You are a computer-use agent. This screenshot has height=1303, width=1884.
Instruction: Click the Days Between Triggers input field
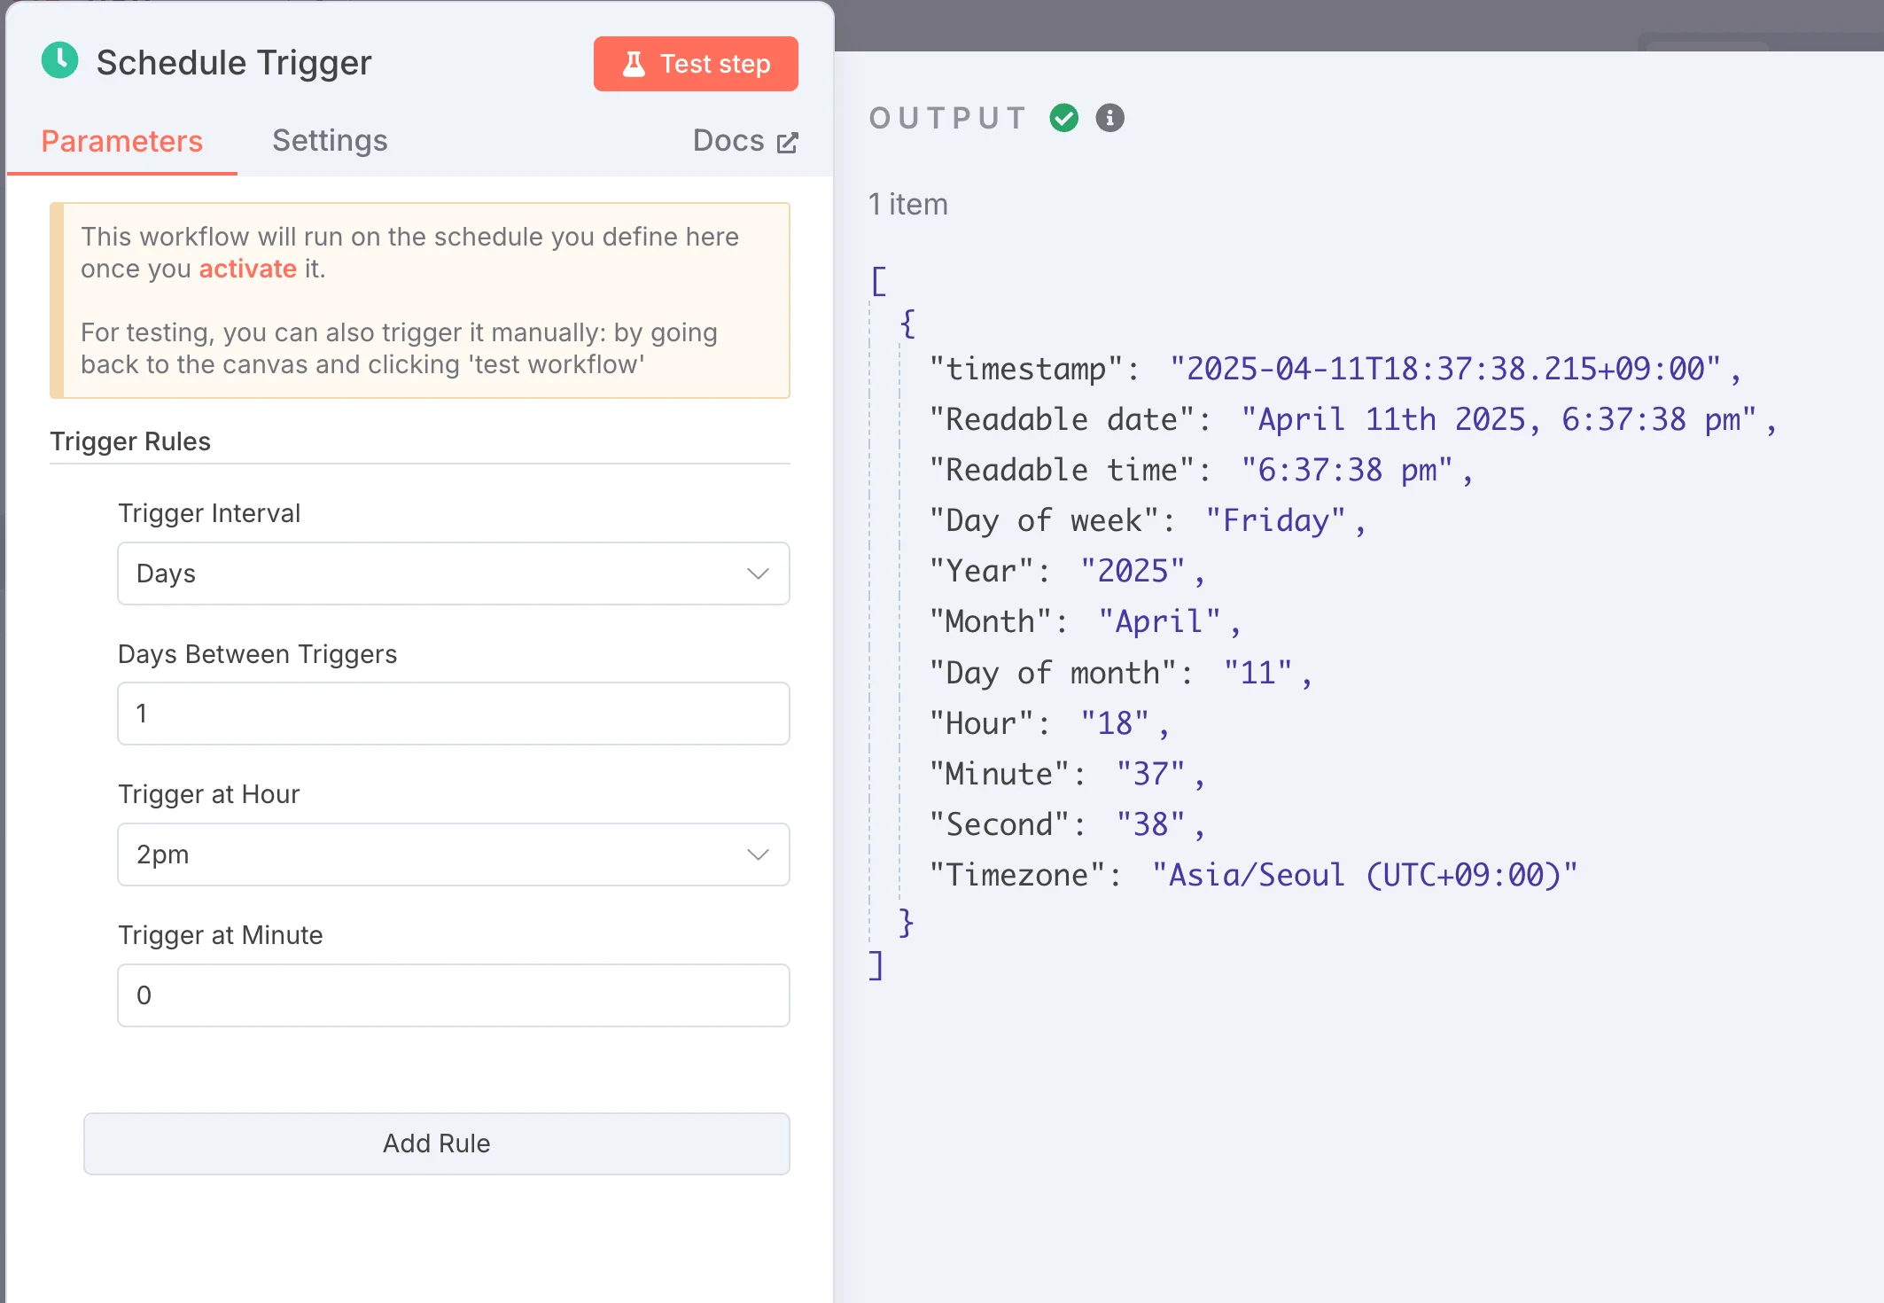pos(452,714)
